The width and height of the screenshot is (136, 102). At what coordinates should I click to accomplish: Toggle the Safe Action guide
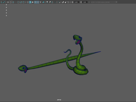pyautogui.click(x=21, y=2)
